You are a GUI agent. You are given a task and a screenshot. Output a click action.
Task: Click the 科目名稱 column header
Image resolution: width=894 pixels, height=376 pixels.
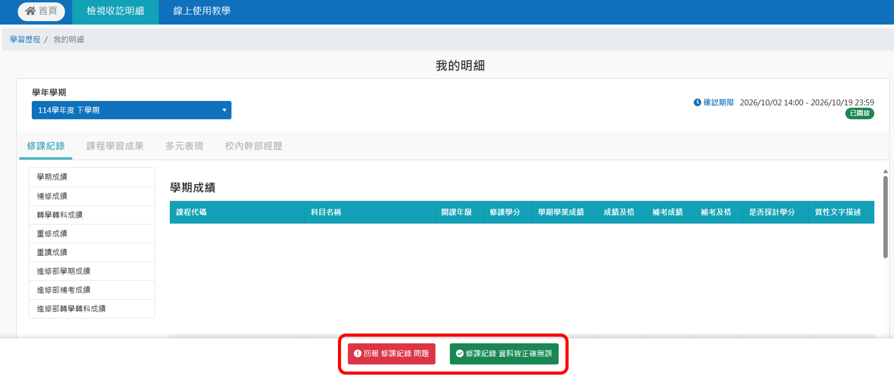[370, 212]
